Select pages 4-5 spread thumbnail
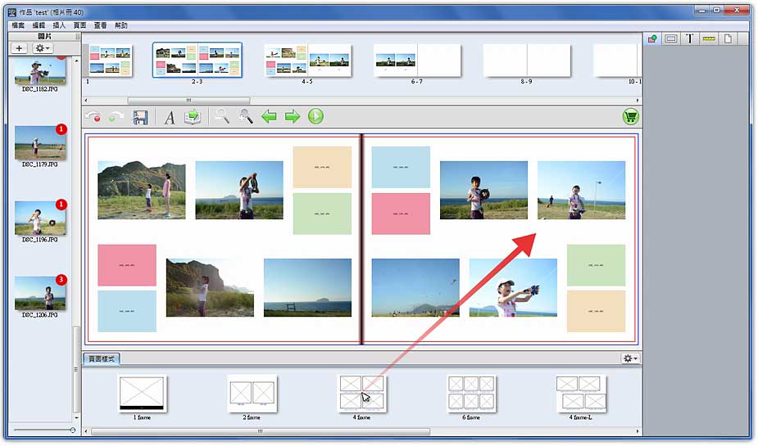The image size is (758, 446). click(307, 61)
